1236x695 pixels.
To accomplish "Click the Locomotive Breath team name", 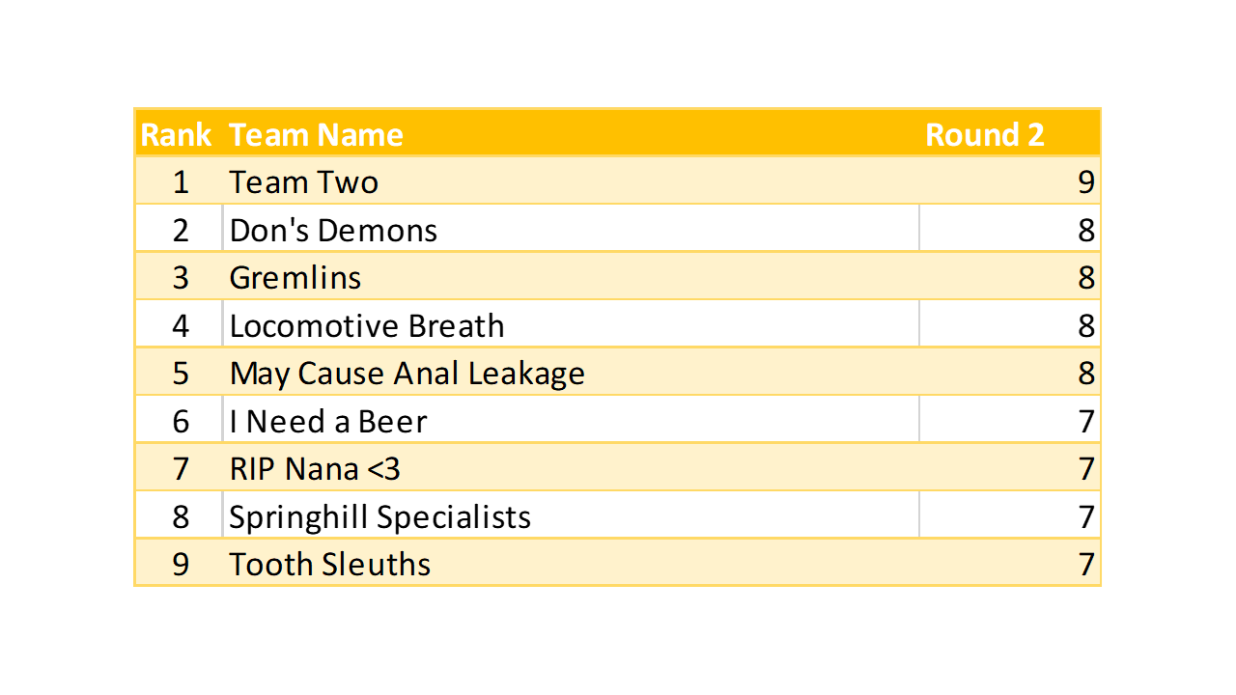I will tap(367, 326).
